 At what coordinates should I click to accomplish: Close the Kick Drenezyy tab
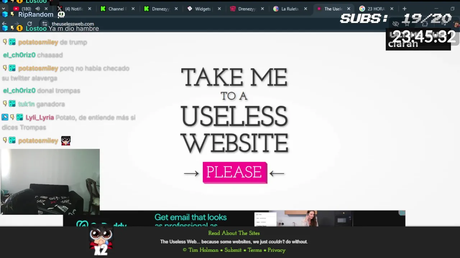(176, 9)
